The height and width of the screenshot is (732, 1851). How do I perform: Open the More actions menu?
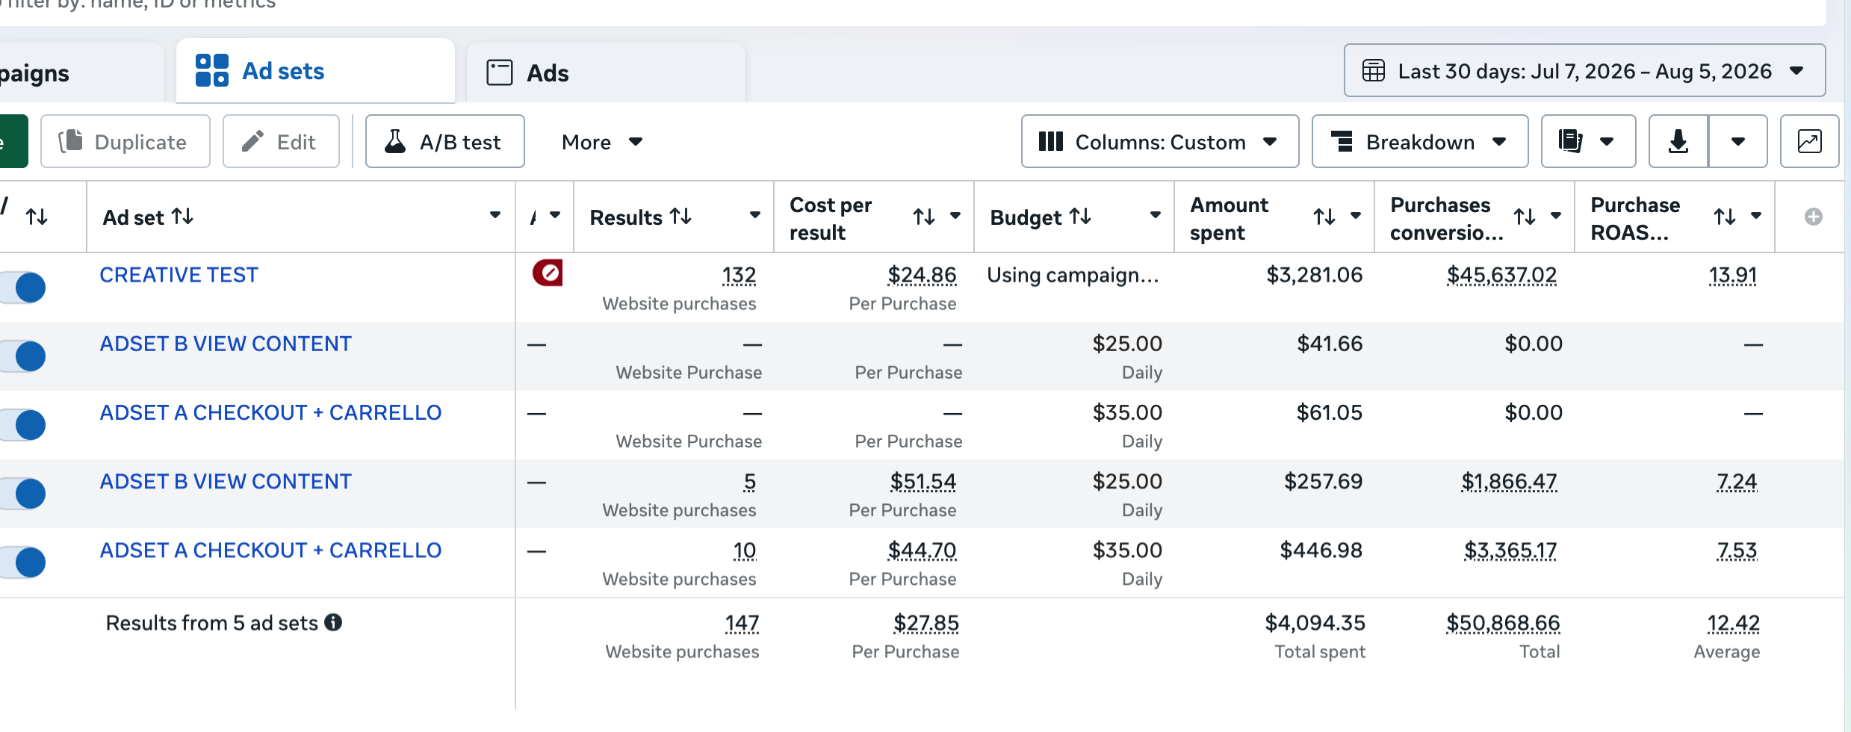click(602, 142)
